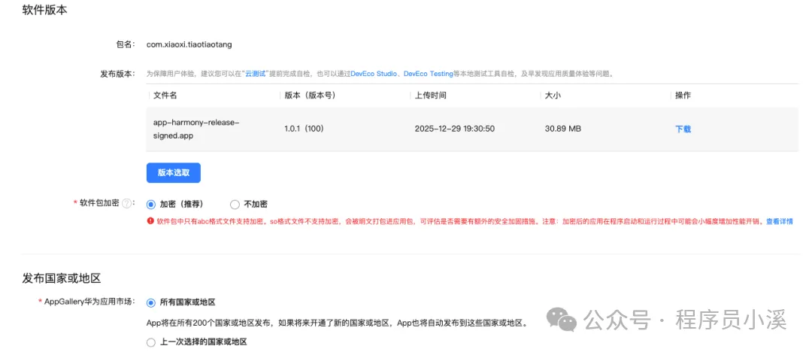Click the 操作 column header
This screenshot has height=352, width=812.
tap(683, 96)
